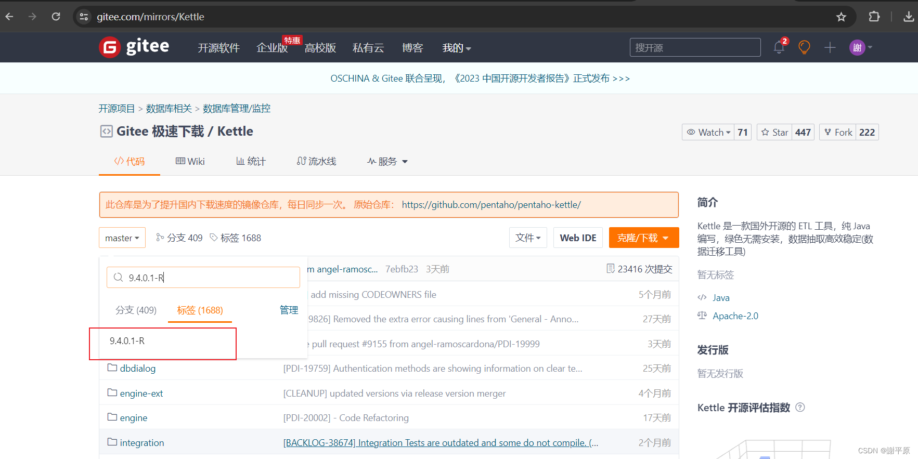Open the 文件 dropdown
This screenshot has width=918, height=459.
pos(528,238)
